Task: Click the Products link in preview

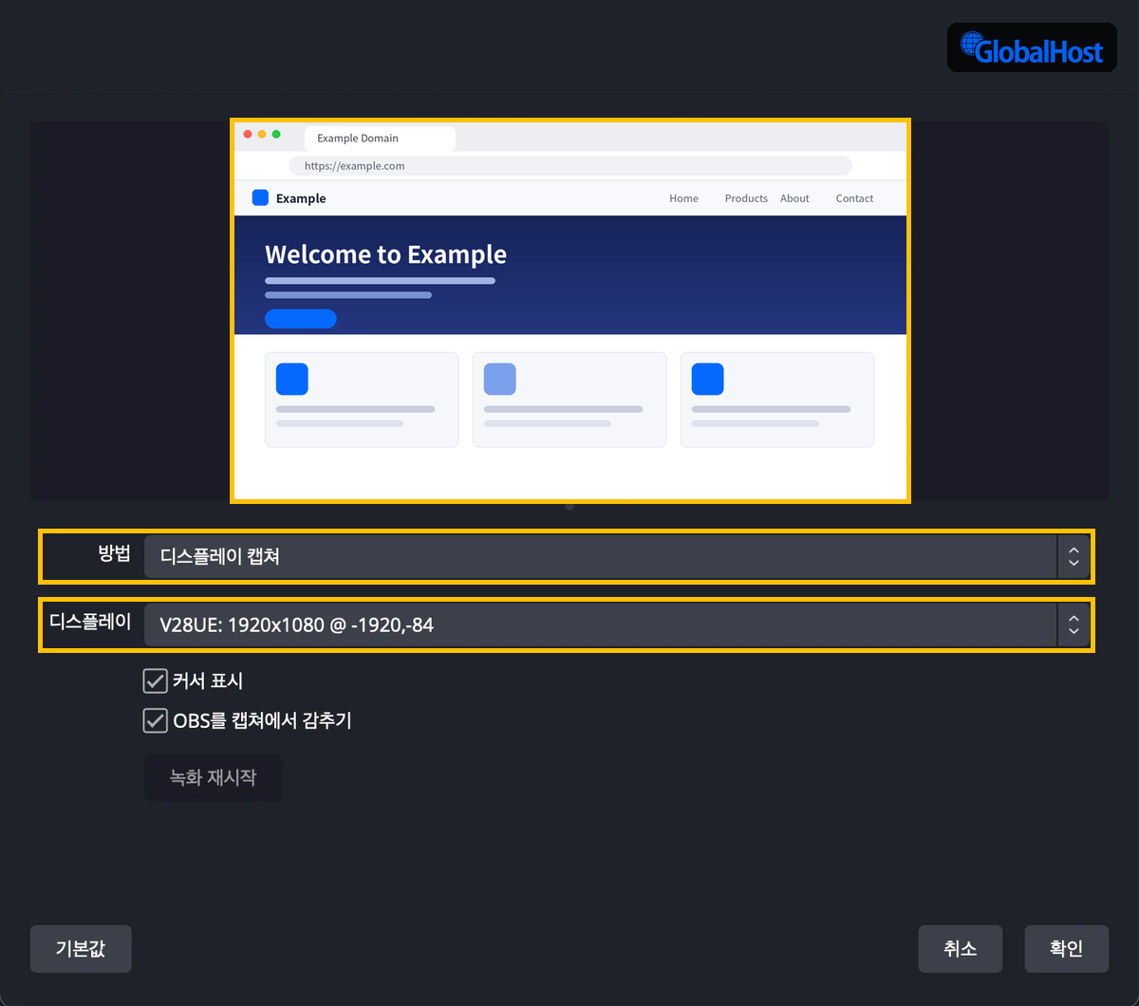Action: pos(746,198)
